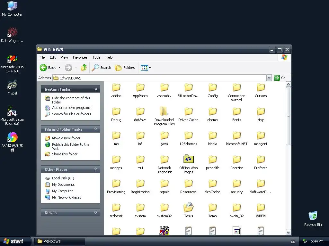Image resolution: width=329 pixels, height=246 pixels.
Task: Open My Documents in Other Places
Action: pos(63,184)
